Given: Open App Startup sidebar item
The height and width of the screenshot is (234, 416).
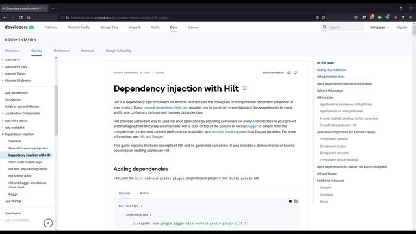Looking at the screenshot, I should (13, 201).
